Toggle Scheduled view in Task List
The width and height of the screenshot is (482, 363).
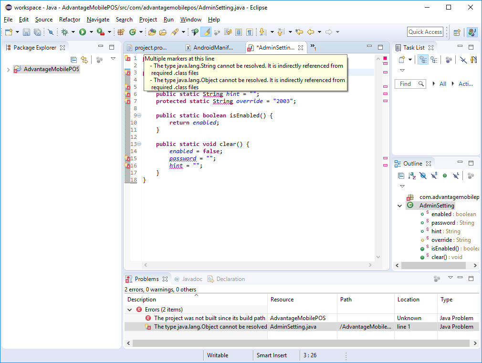pyautogui.click(x=434, y=60)
